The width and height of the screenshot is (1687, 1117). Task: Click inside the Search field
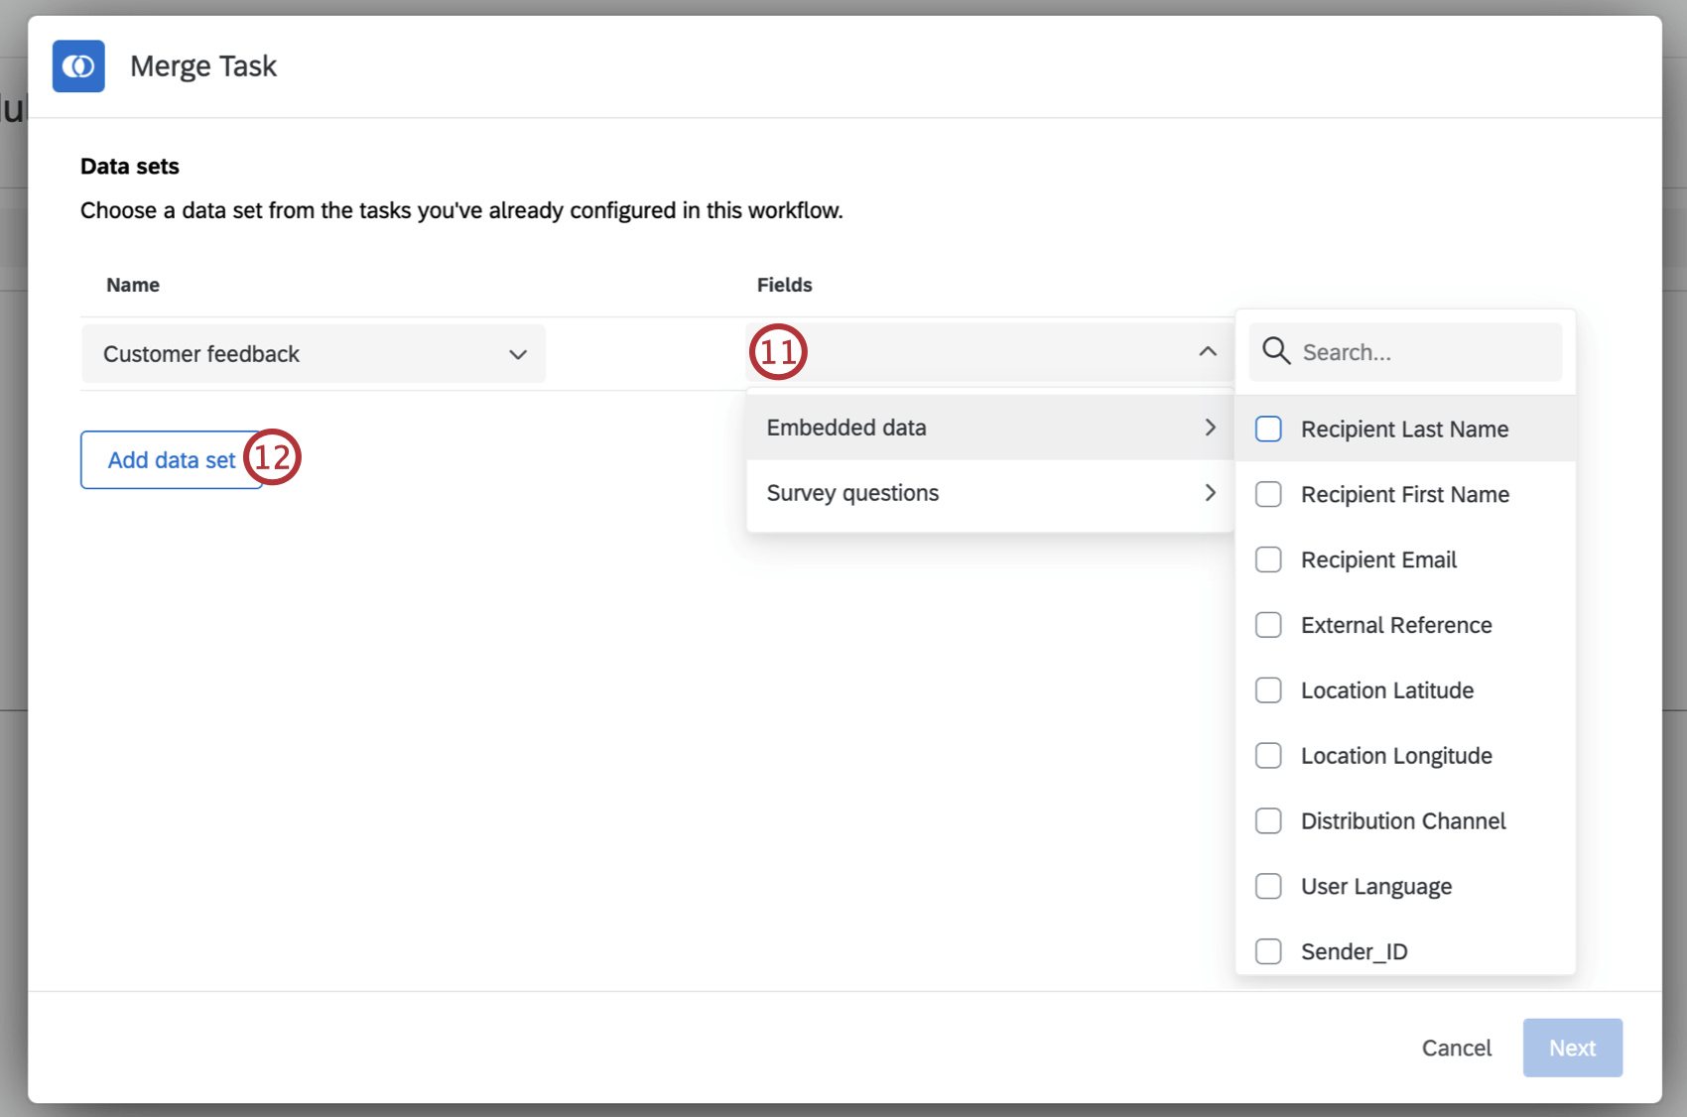tap(1389, 351)
